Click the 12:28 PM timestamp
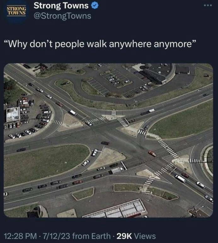218x243 pixels. [x=20, y=236]
